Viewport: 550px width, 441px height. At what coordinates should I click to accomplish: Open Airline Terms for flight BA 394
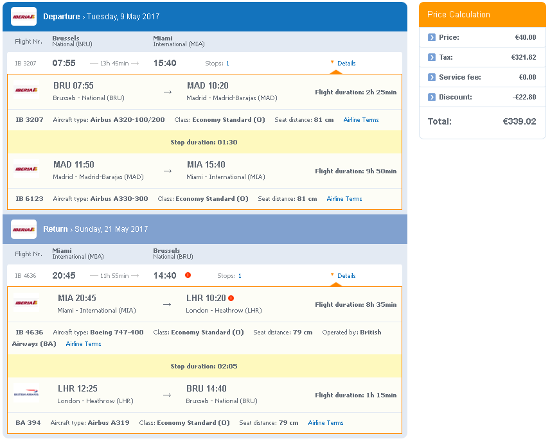[326, 423]
